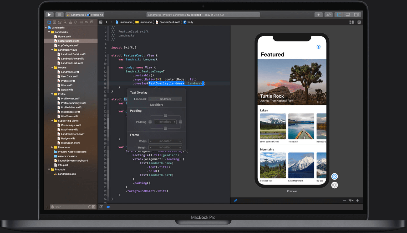This screenshot has width=407, height=233.
Task: Hide the left Navigator panel
Action: click(x=339, y=15)
